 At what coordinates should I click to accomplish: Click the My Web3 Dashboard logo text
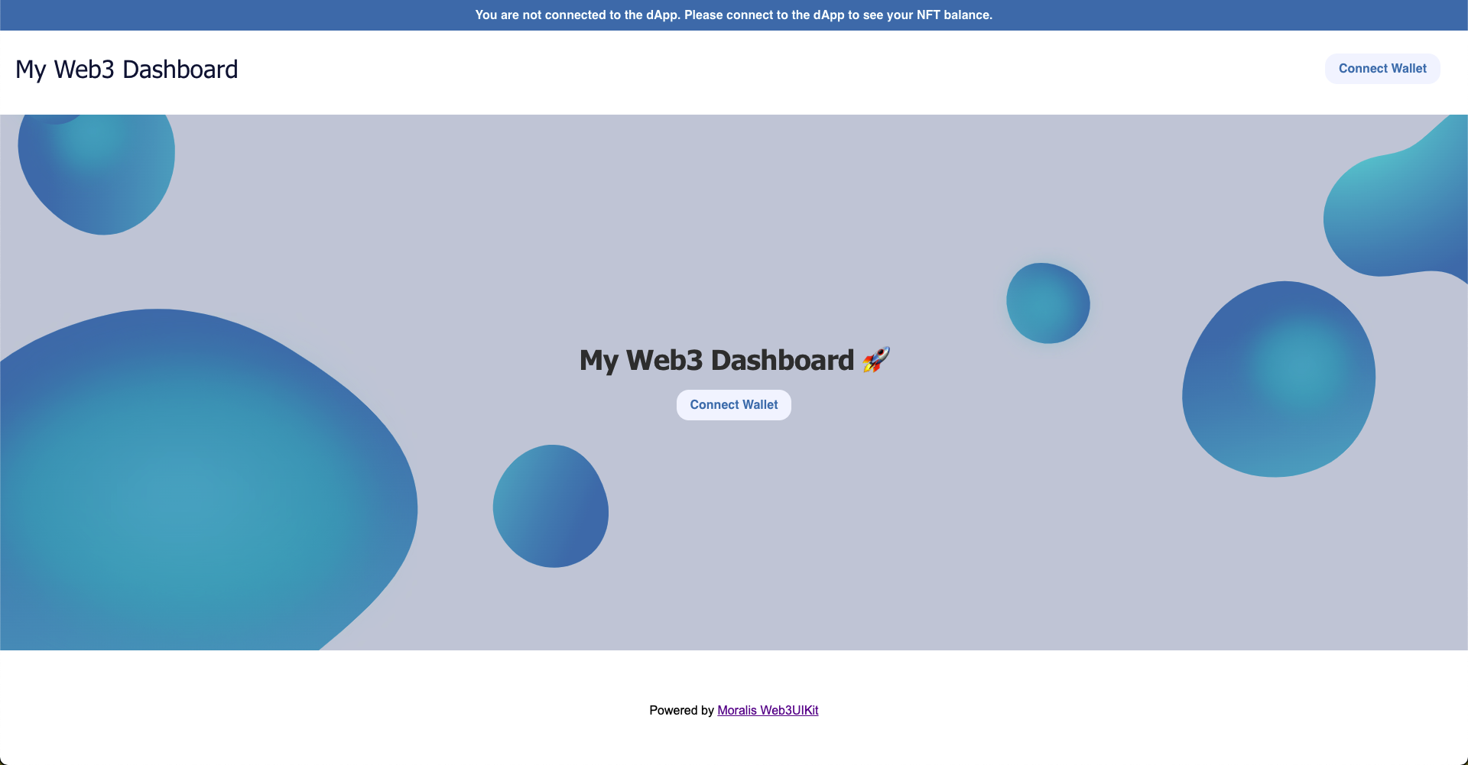(126, 70)
